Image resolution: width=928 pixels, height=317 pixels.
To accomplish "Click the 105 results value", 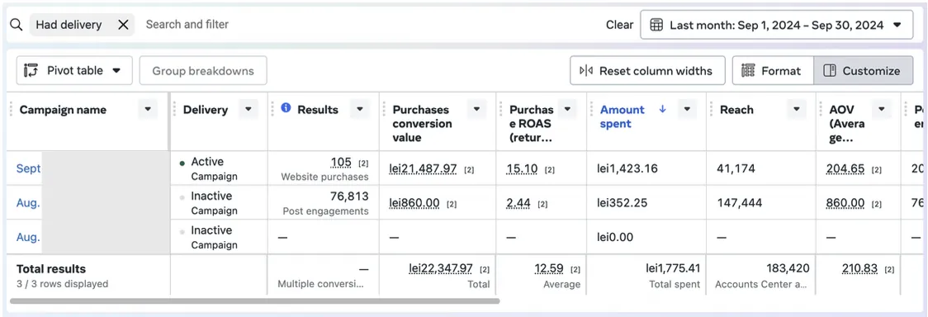I will (341, 162).
